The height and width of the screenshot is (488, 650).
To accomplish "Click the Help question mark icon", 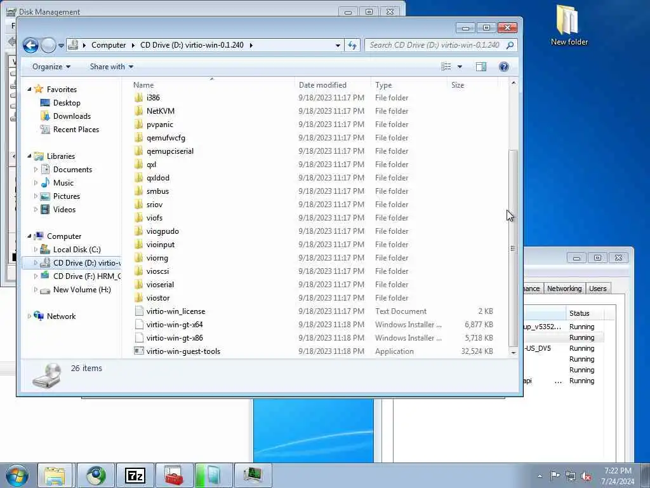I will pyautogui.click(x=503, y=67).
